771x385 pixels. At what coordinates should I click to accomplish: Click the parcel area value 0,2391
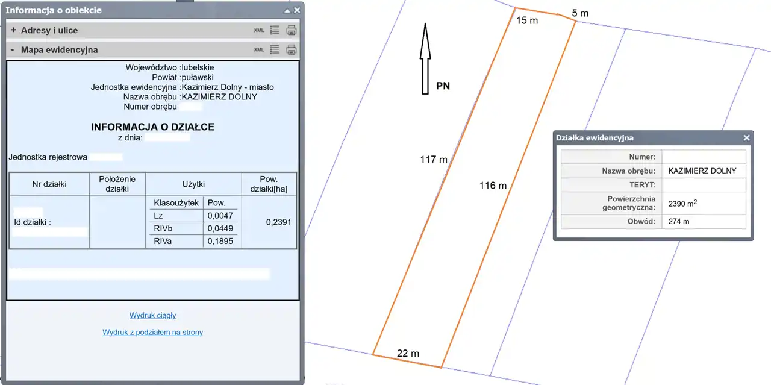[278, 222]
